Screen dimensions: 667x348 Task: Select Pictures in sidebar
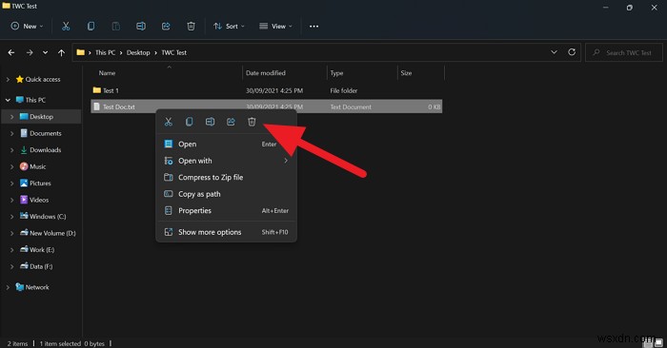pyautogui.click(x=40, y=184)
